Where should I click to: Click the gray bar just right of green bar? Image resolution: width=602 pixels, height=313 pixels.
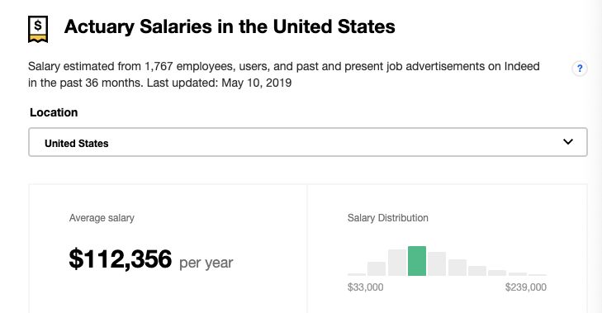click(x=437, y=263)
